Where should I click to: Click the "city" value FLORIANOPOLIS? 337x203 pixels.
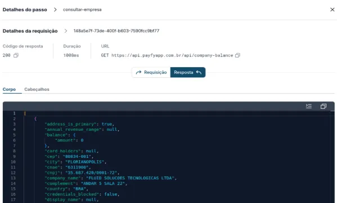click(x=85, y=162)
